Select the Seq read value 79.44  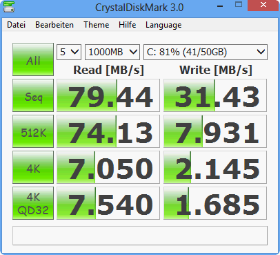108,95
